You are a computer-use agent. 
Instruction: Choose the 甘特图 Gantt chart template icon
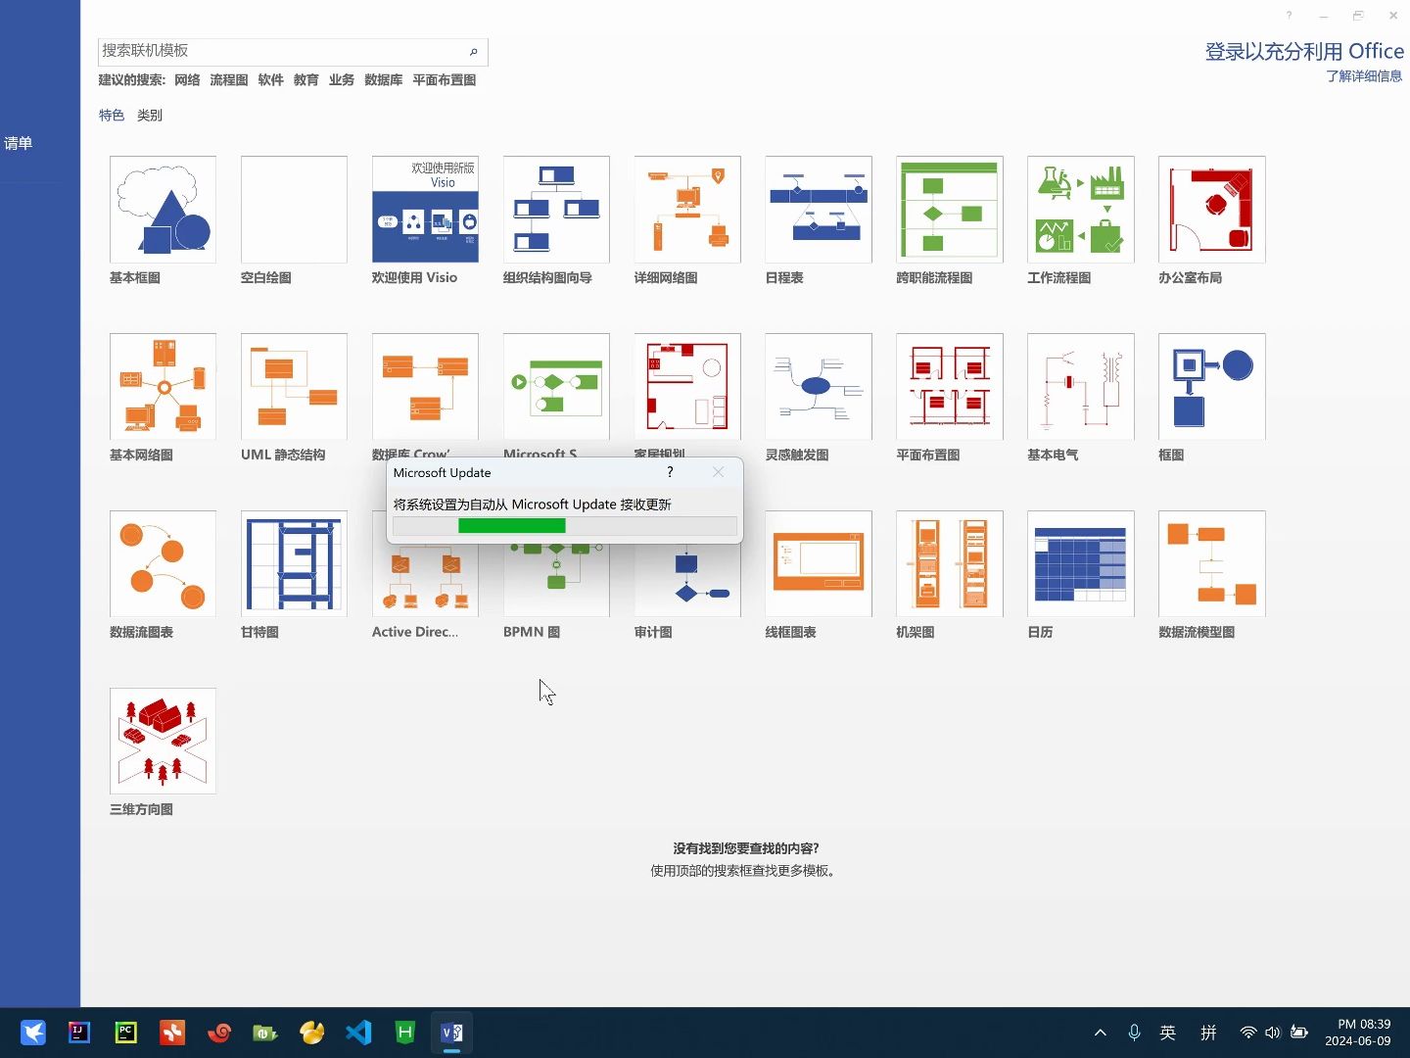(294, 564)
